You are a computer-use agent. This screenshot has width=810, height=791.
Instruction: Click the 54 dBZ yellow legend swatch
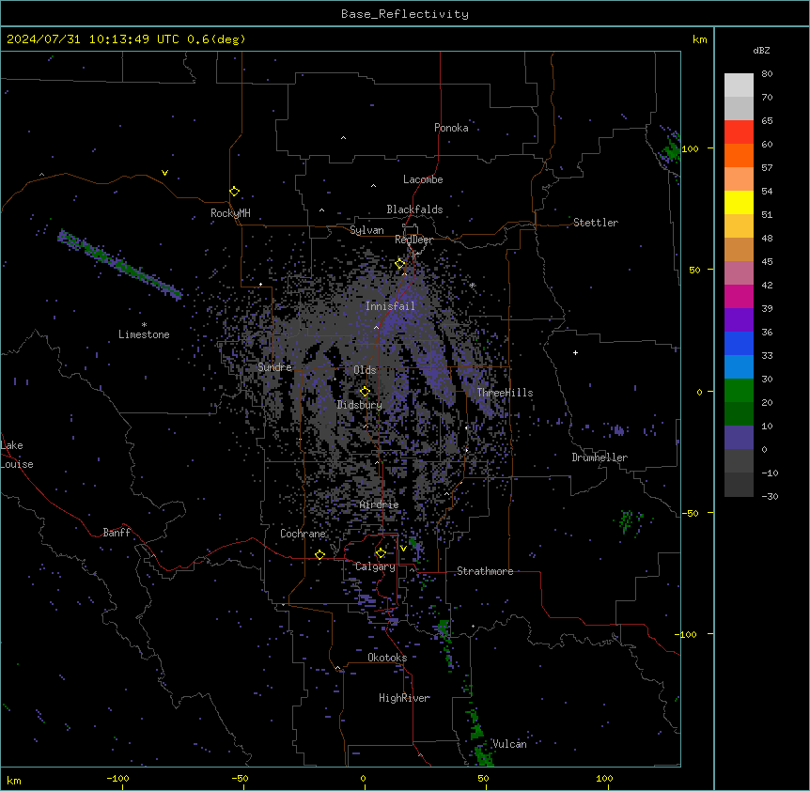(739, 202)
